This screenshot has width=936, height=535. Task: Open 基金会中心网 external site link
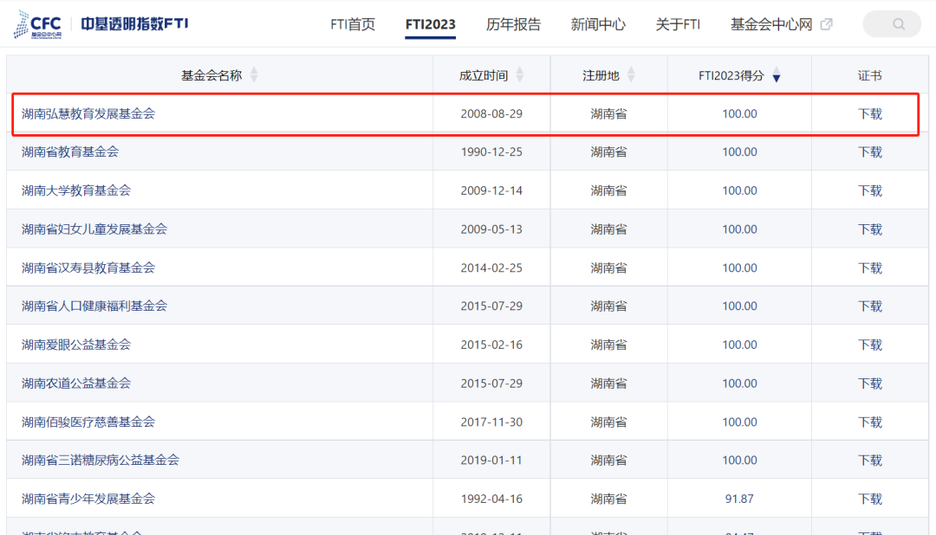[771, 24]
